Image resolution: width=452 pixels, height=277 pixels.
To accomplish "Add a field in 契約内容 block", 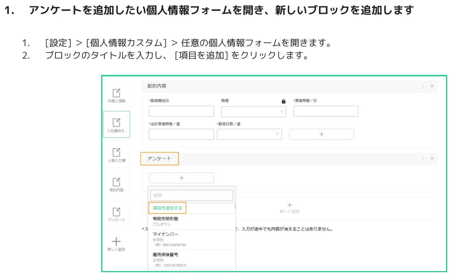I will tap(321, 134).
